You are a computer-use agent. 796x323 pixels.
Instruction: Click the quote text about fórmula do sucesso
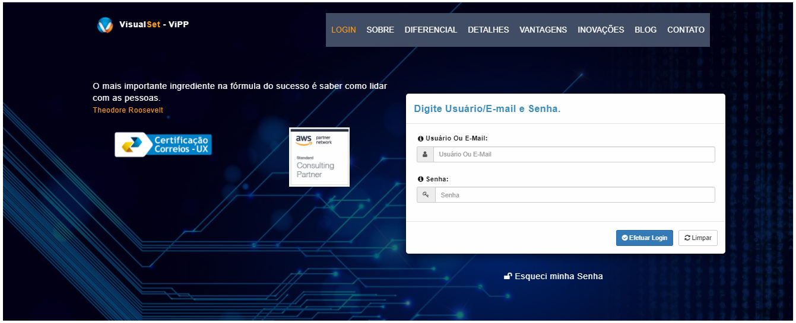point(240,92)
